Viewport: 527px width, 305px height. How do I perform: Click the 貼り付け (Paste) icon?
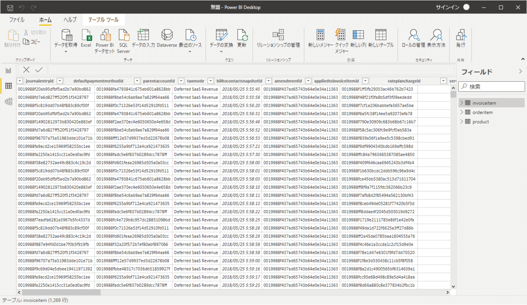(x=12, y=36)
